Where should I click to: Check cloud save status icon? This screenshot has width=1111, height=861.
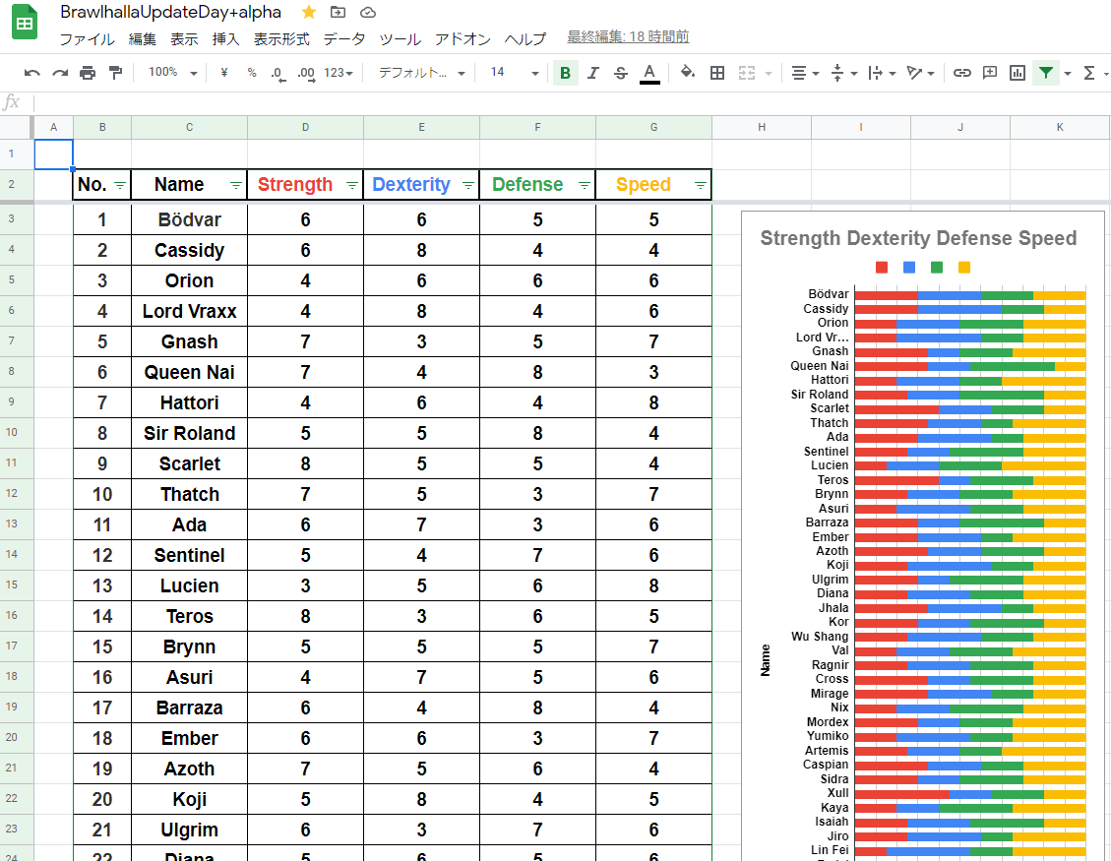(x=368, y=12)
